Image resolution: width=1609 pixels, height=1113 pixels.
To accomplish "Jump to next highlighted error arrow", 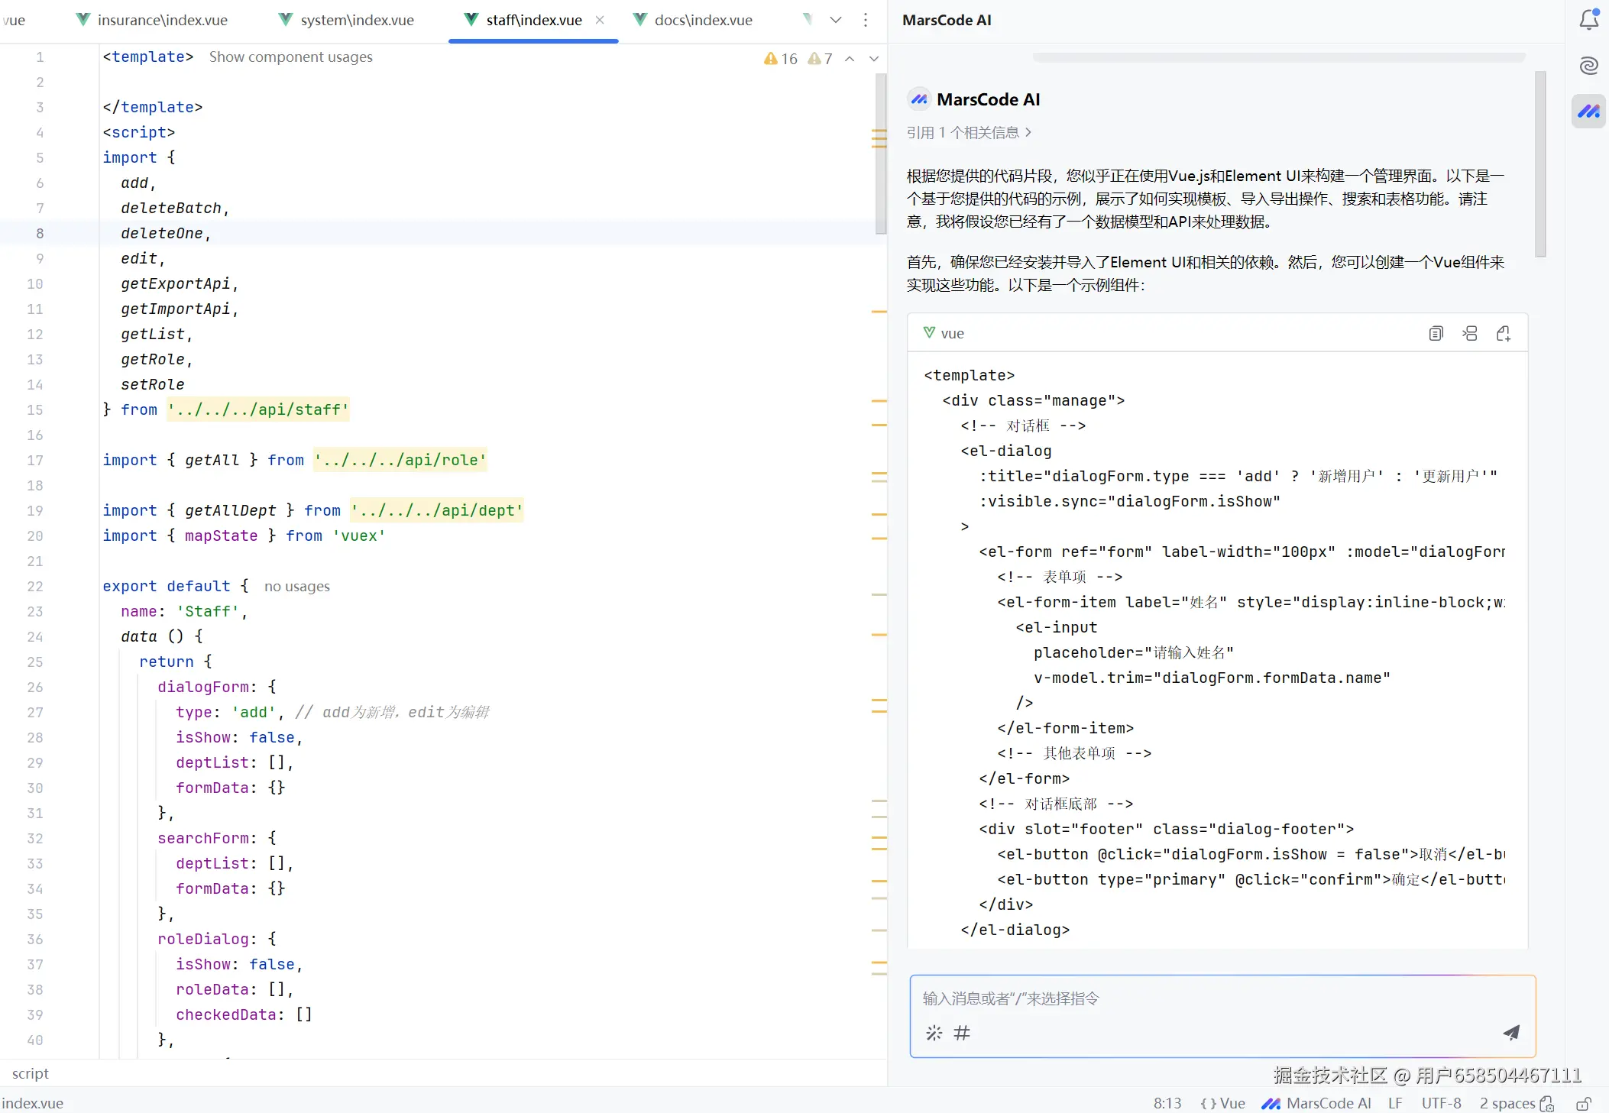I will pos(874,59).
